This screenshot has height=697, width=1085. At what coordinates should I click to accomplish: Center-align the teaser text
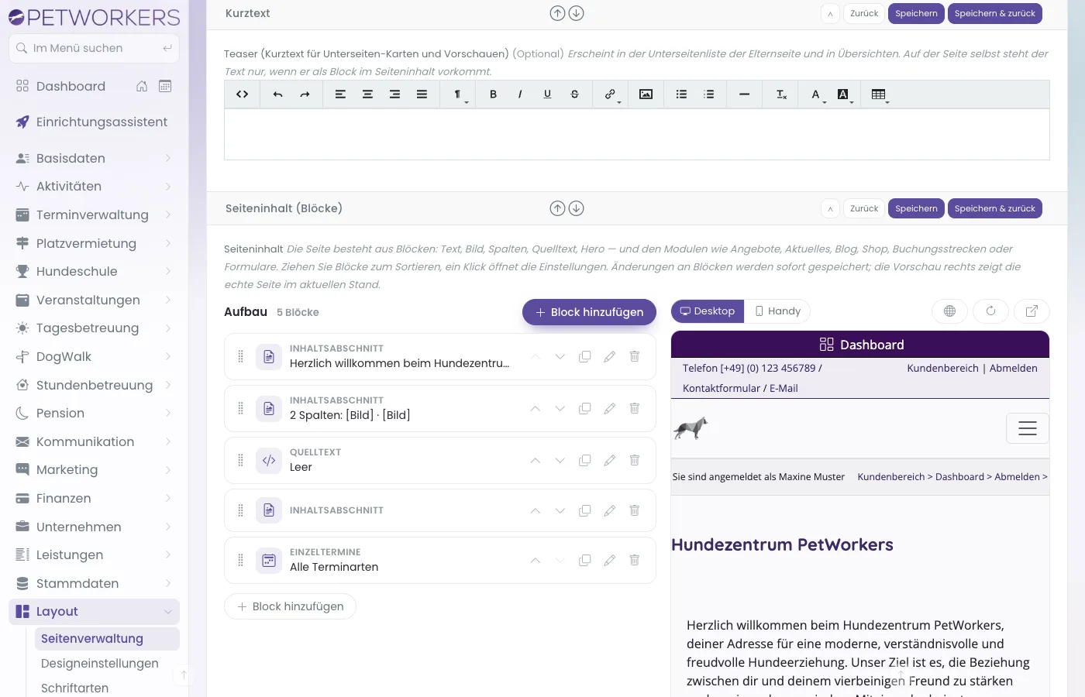tap(367, 94)
